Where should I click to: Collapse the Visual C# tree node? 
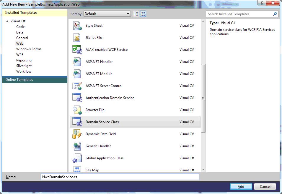[x=7, y=21]
